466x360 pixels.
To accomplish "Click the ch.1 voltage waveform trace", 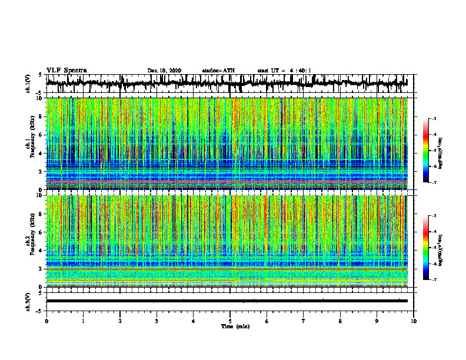I will coord(227,84).
